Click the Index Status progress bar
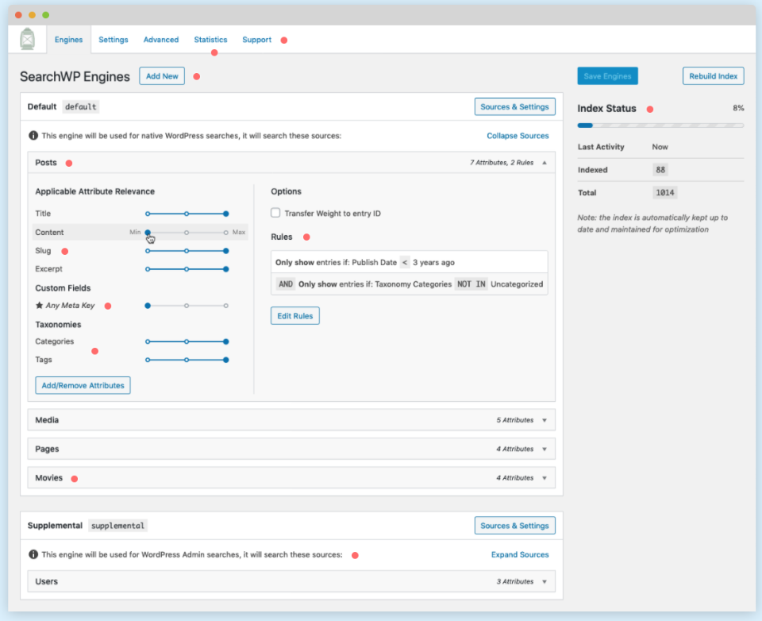The height and width of the screenshot is (621, 762). pyautogui.click(x=660, y=125)
